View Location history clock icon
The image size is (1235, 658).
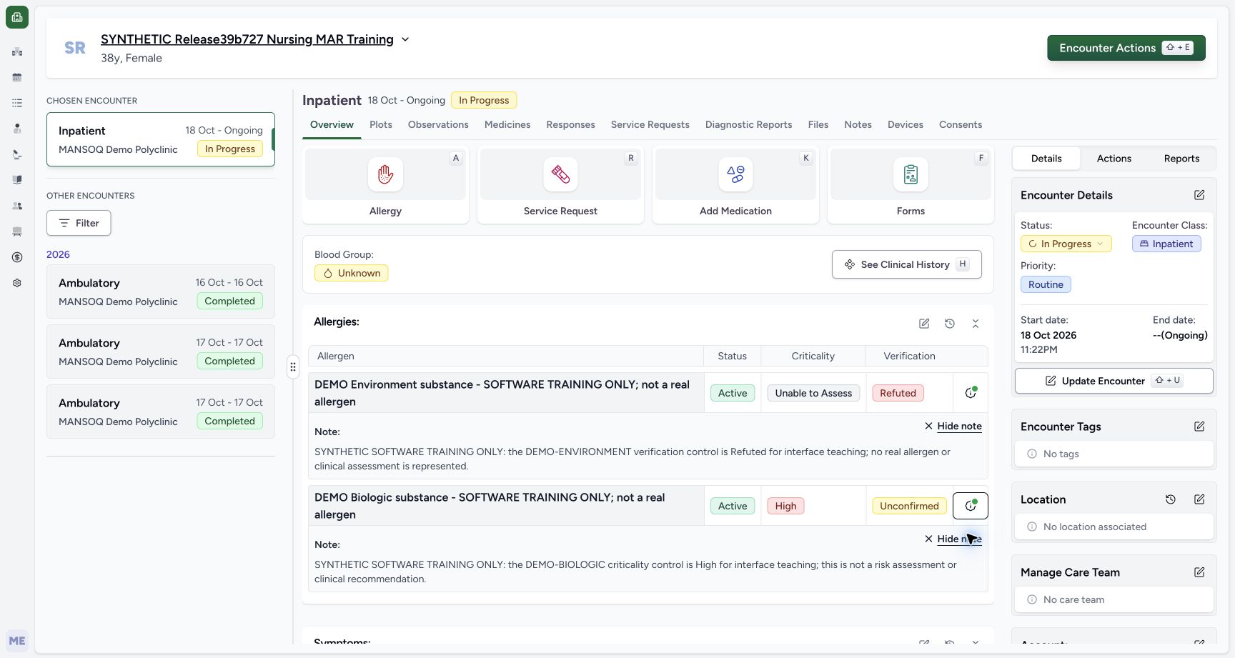pyautogui.click(x=1171, y=499)
